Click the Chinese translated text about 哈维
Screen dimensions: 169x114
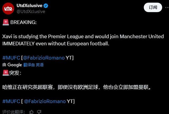77,87
